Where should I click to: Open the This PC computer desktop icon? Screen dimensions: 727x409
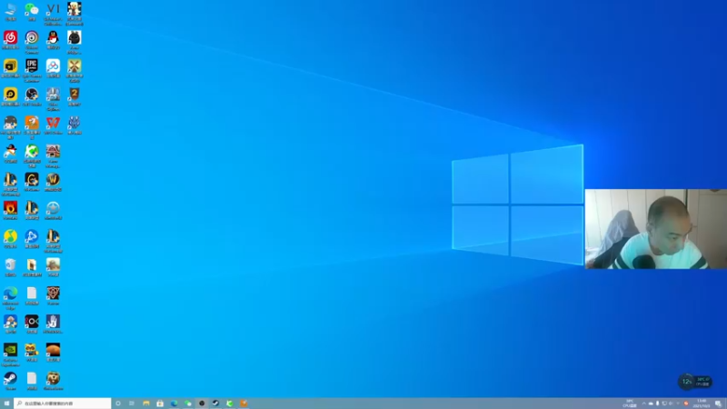[x=10, y=12]
